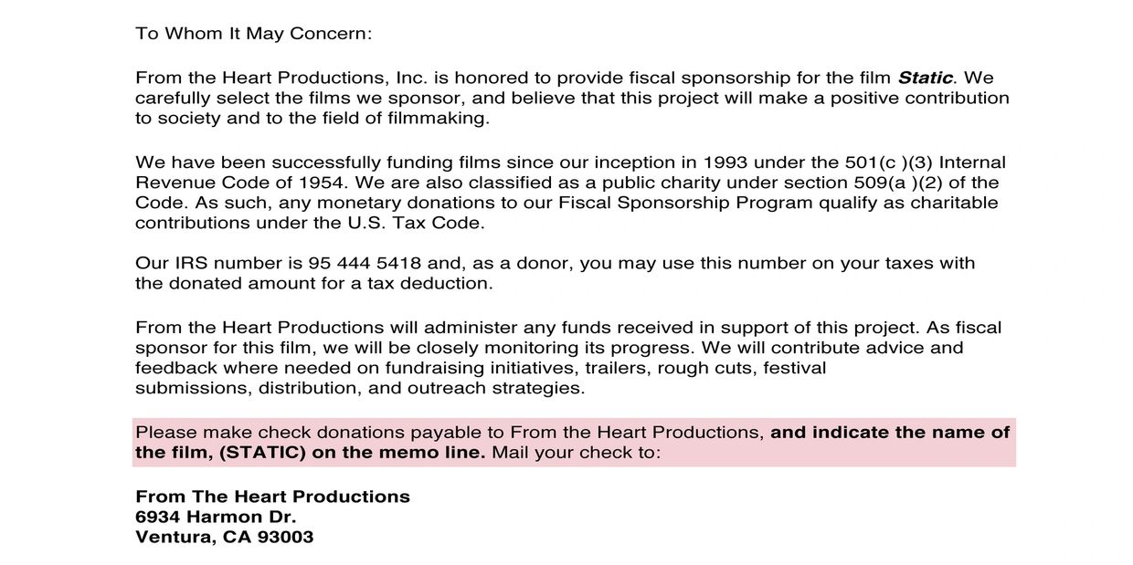Click the words "Revenue Code of 1954"
The width and height of the screenshot is (1133, 565).
pyautogui.click(x=235, y=183)
